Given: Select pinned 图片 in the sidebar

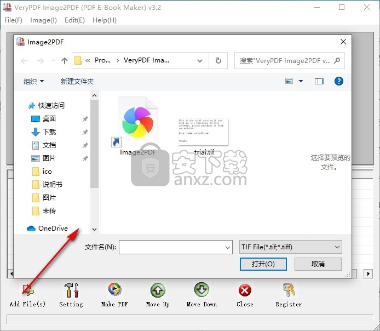Looking at the screenshot, I should click(44, 158).
